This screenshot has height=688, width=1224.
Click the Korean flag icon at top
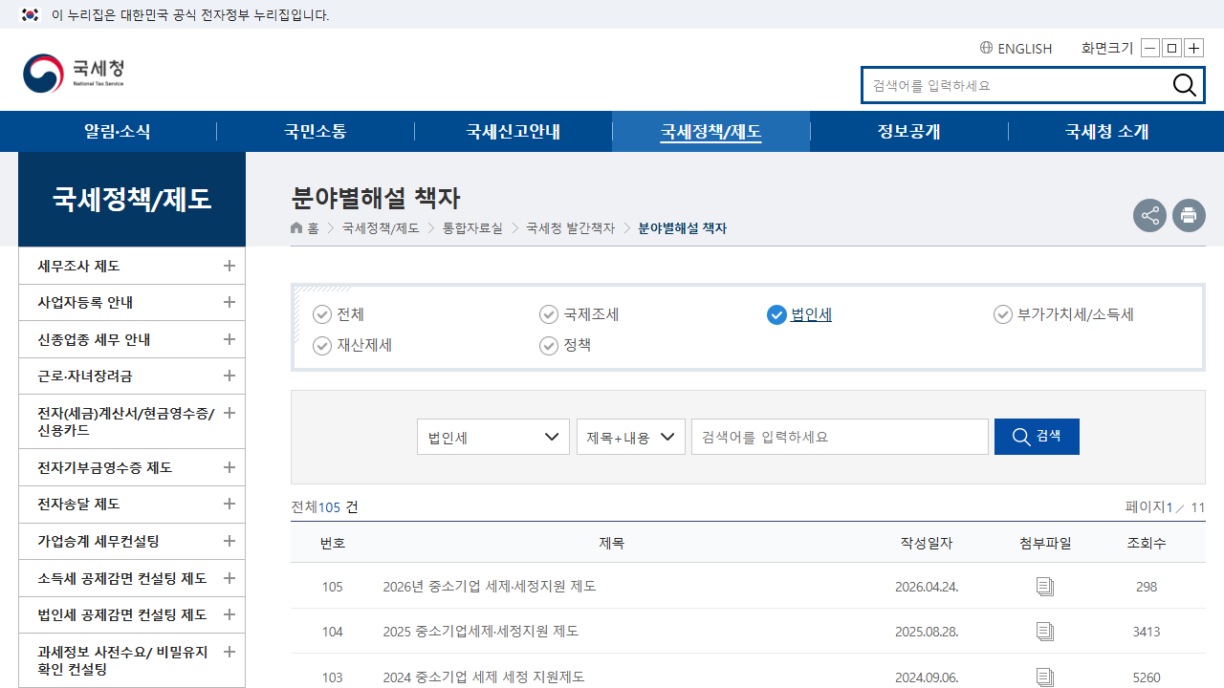pyautogui.click(x=31, y=14)
